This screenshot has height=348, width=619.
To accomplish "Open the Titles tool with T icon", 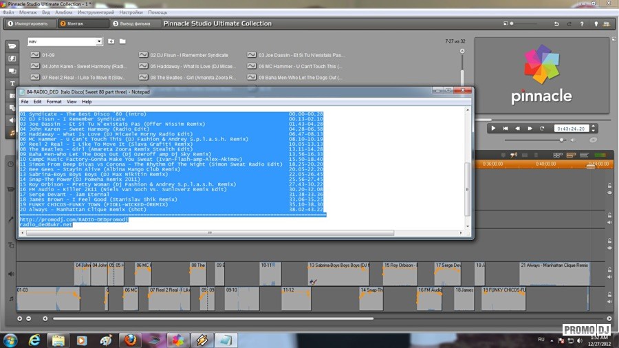I will [x=12, y=83].
